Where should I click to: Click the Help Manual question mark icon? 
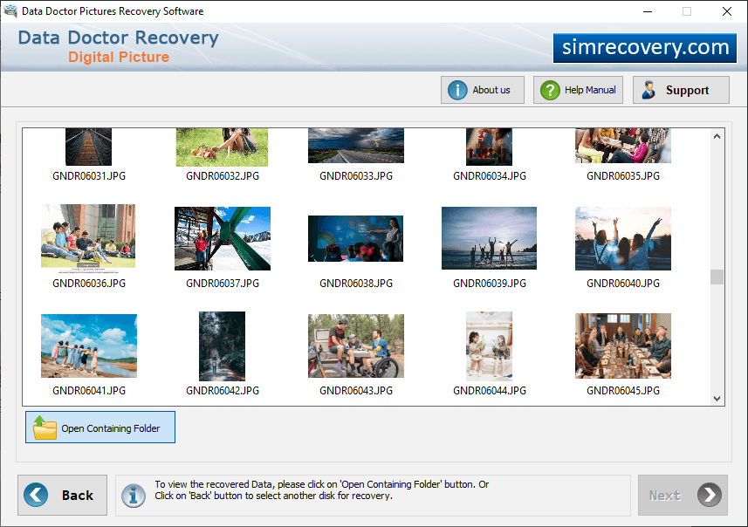click(x=550, y=90)
